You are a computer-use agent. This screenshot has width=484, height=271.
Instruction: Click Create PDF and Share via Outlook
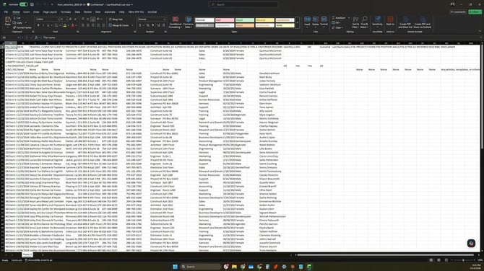point(423,22)
